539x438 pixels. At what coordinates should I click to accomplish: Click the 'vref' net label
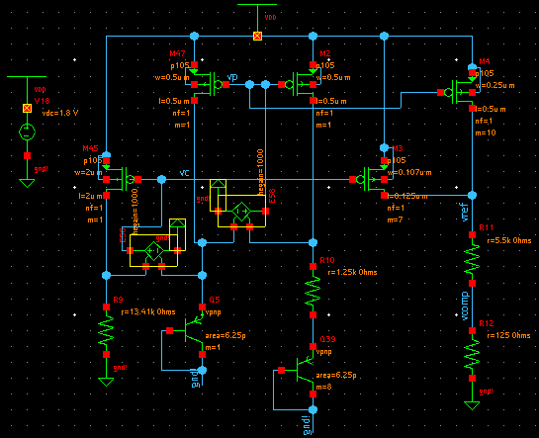(464, 213)
